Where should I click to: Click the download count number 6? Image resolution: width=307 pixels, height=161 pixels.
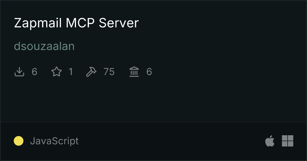[34, 72]
